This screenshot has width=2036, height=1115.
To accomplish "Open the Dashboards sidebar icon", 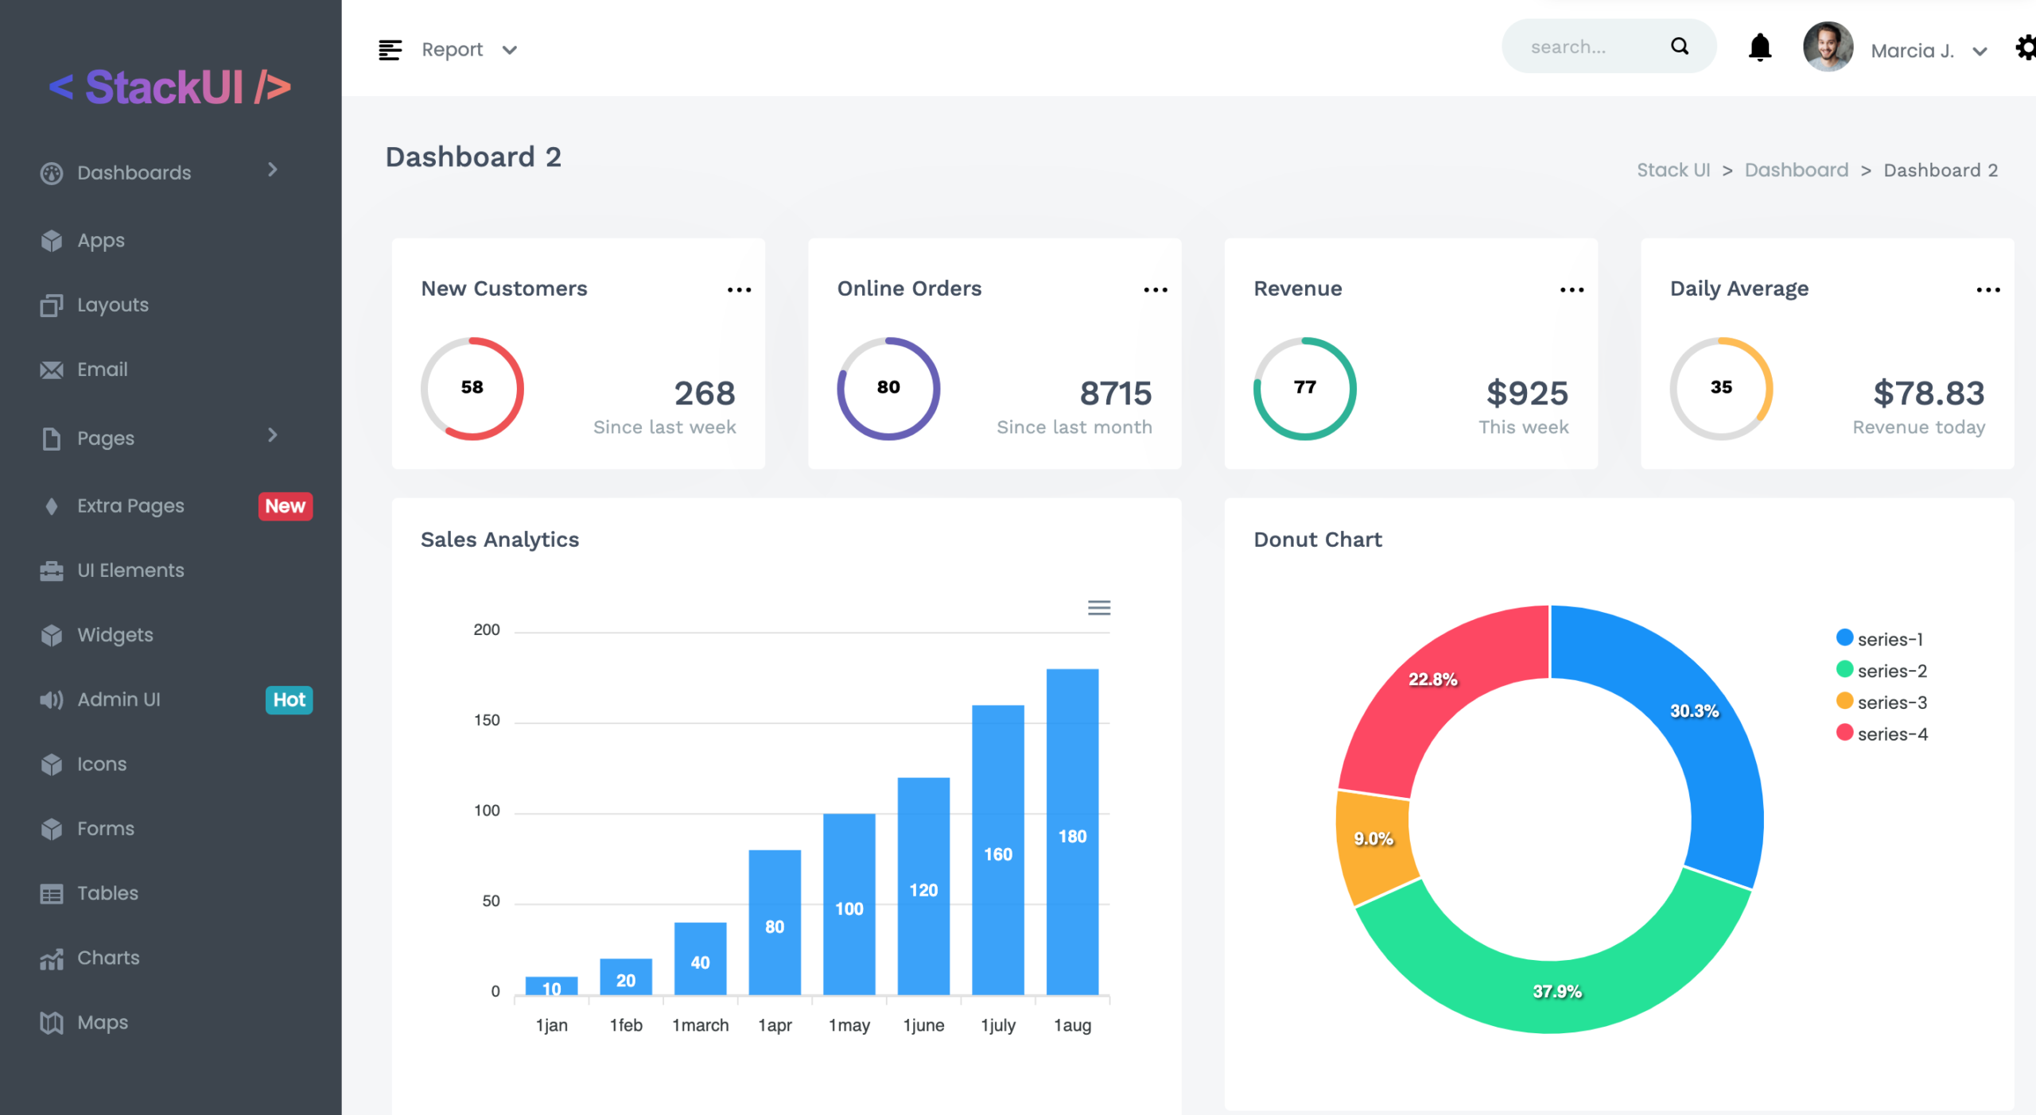I will coord(51,172).
